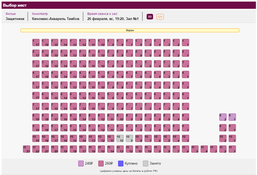Click cinema name Киномакс-Акварель Тамбов
257x175 pixels.
coord(56,19)
